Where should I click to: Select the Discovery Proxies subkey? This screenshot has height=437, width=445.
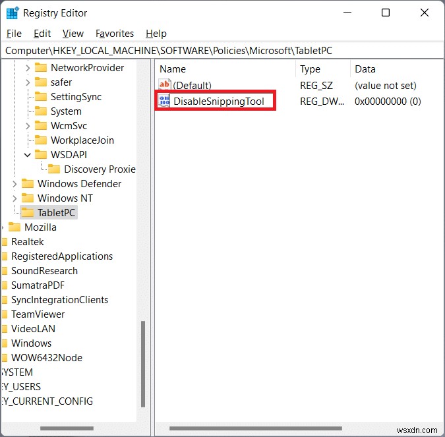pyautogui.click(x=100, y=169)
